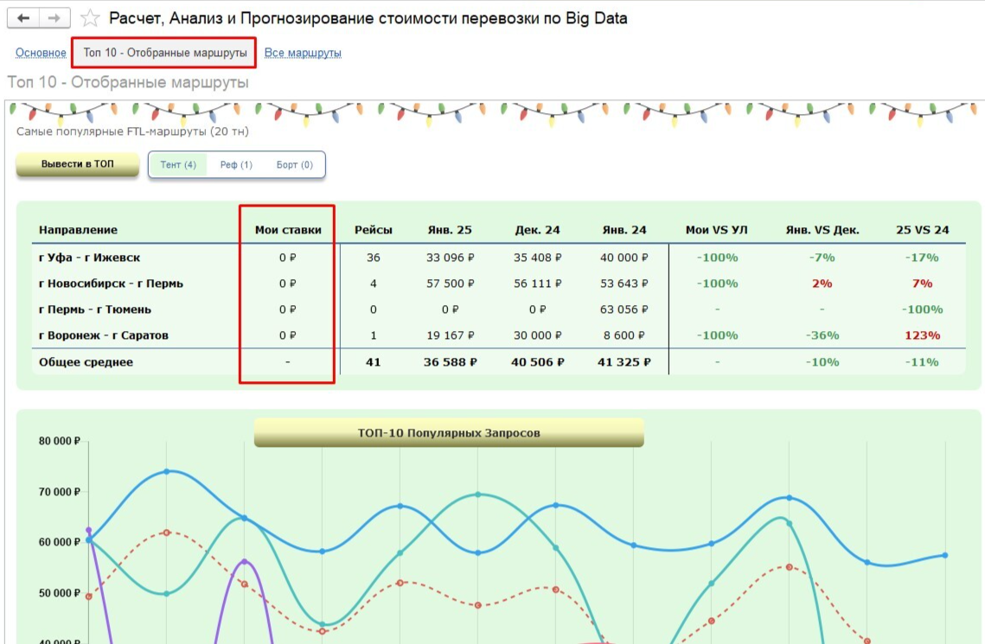Click the Общее среднее row label

(x=86, y=362)
